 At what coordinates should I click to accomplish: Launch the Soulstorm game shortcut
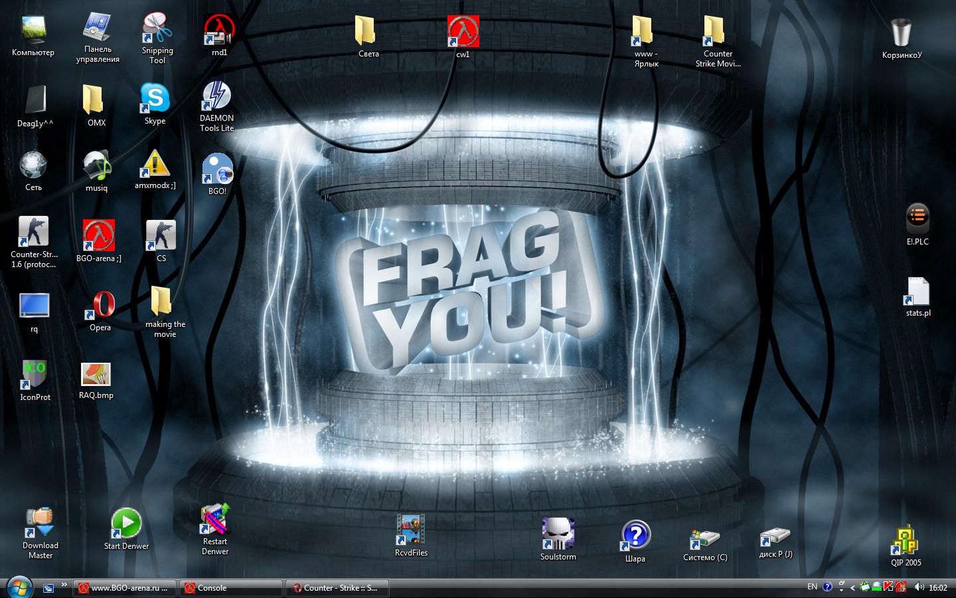558,540
